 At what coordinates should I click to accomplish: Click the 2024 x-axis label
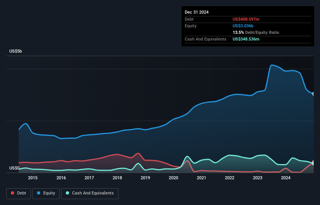(x=286, y=178)
